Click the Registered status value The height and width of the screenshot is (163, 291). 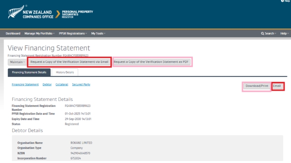click(x=72, y=124)
